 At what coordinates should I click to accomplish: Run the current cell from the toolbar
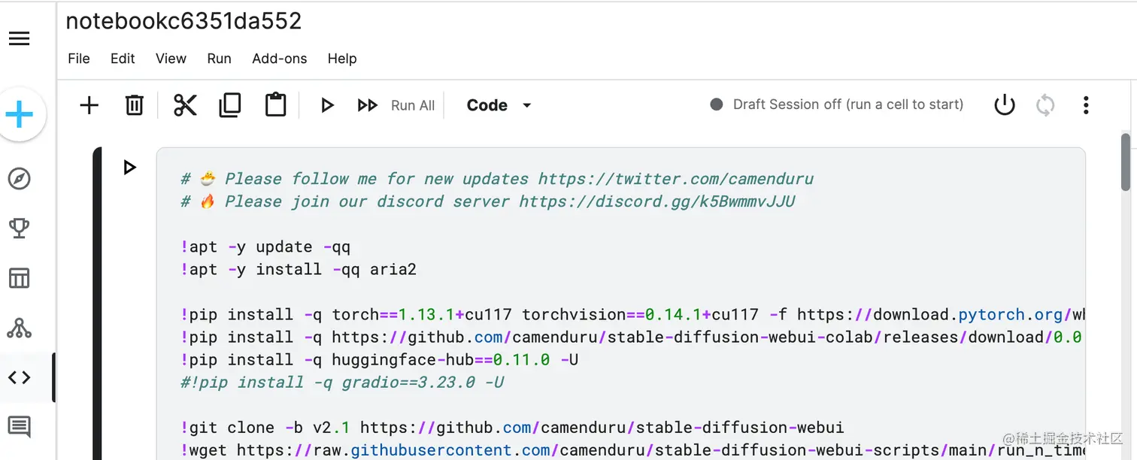coord(327,105)
